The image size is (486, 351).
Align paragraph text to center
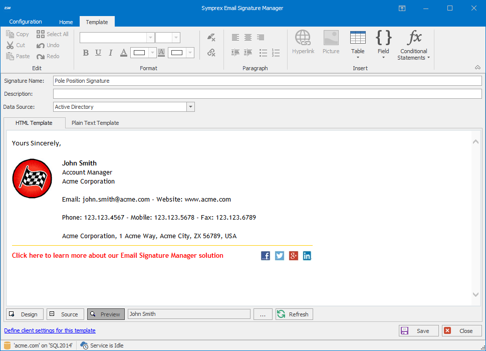[x=248, y=38]
